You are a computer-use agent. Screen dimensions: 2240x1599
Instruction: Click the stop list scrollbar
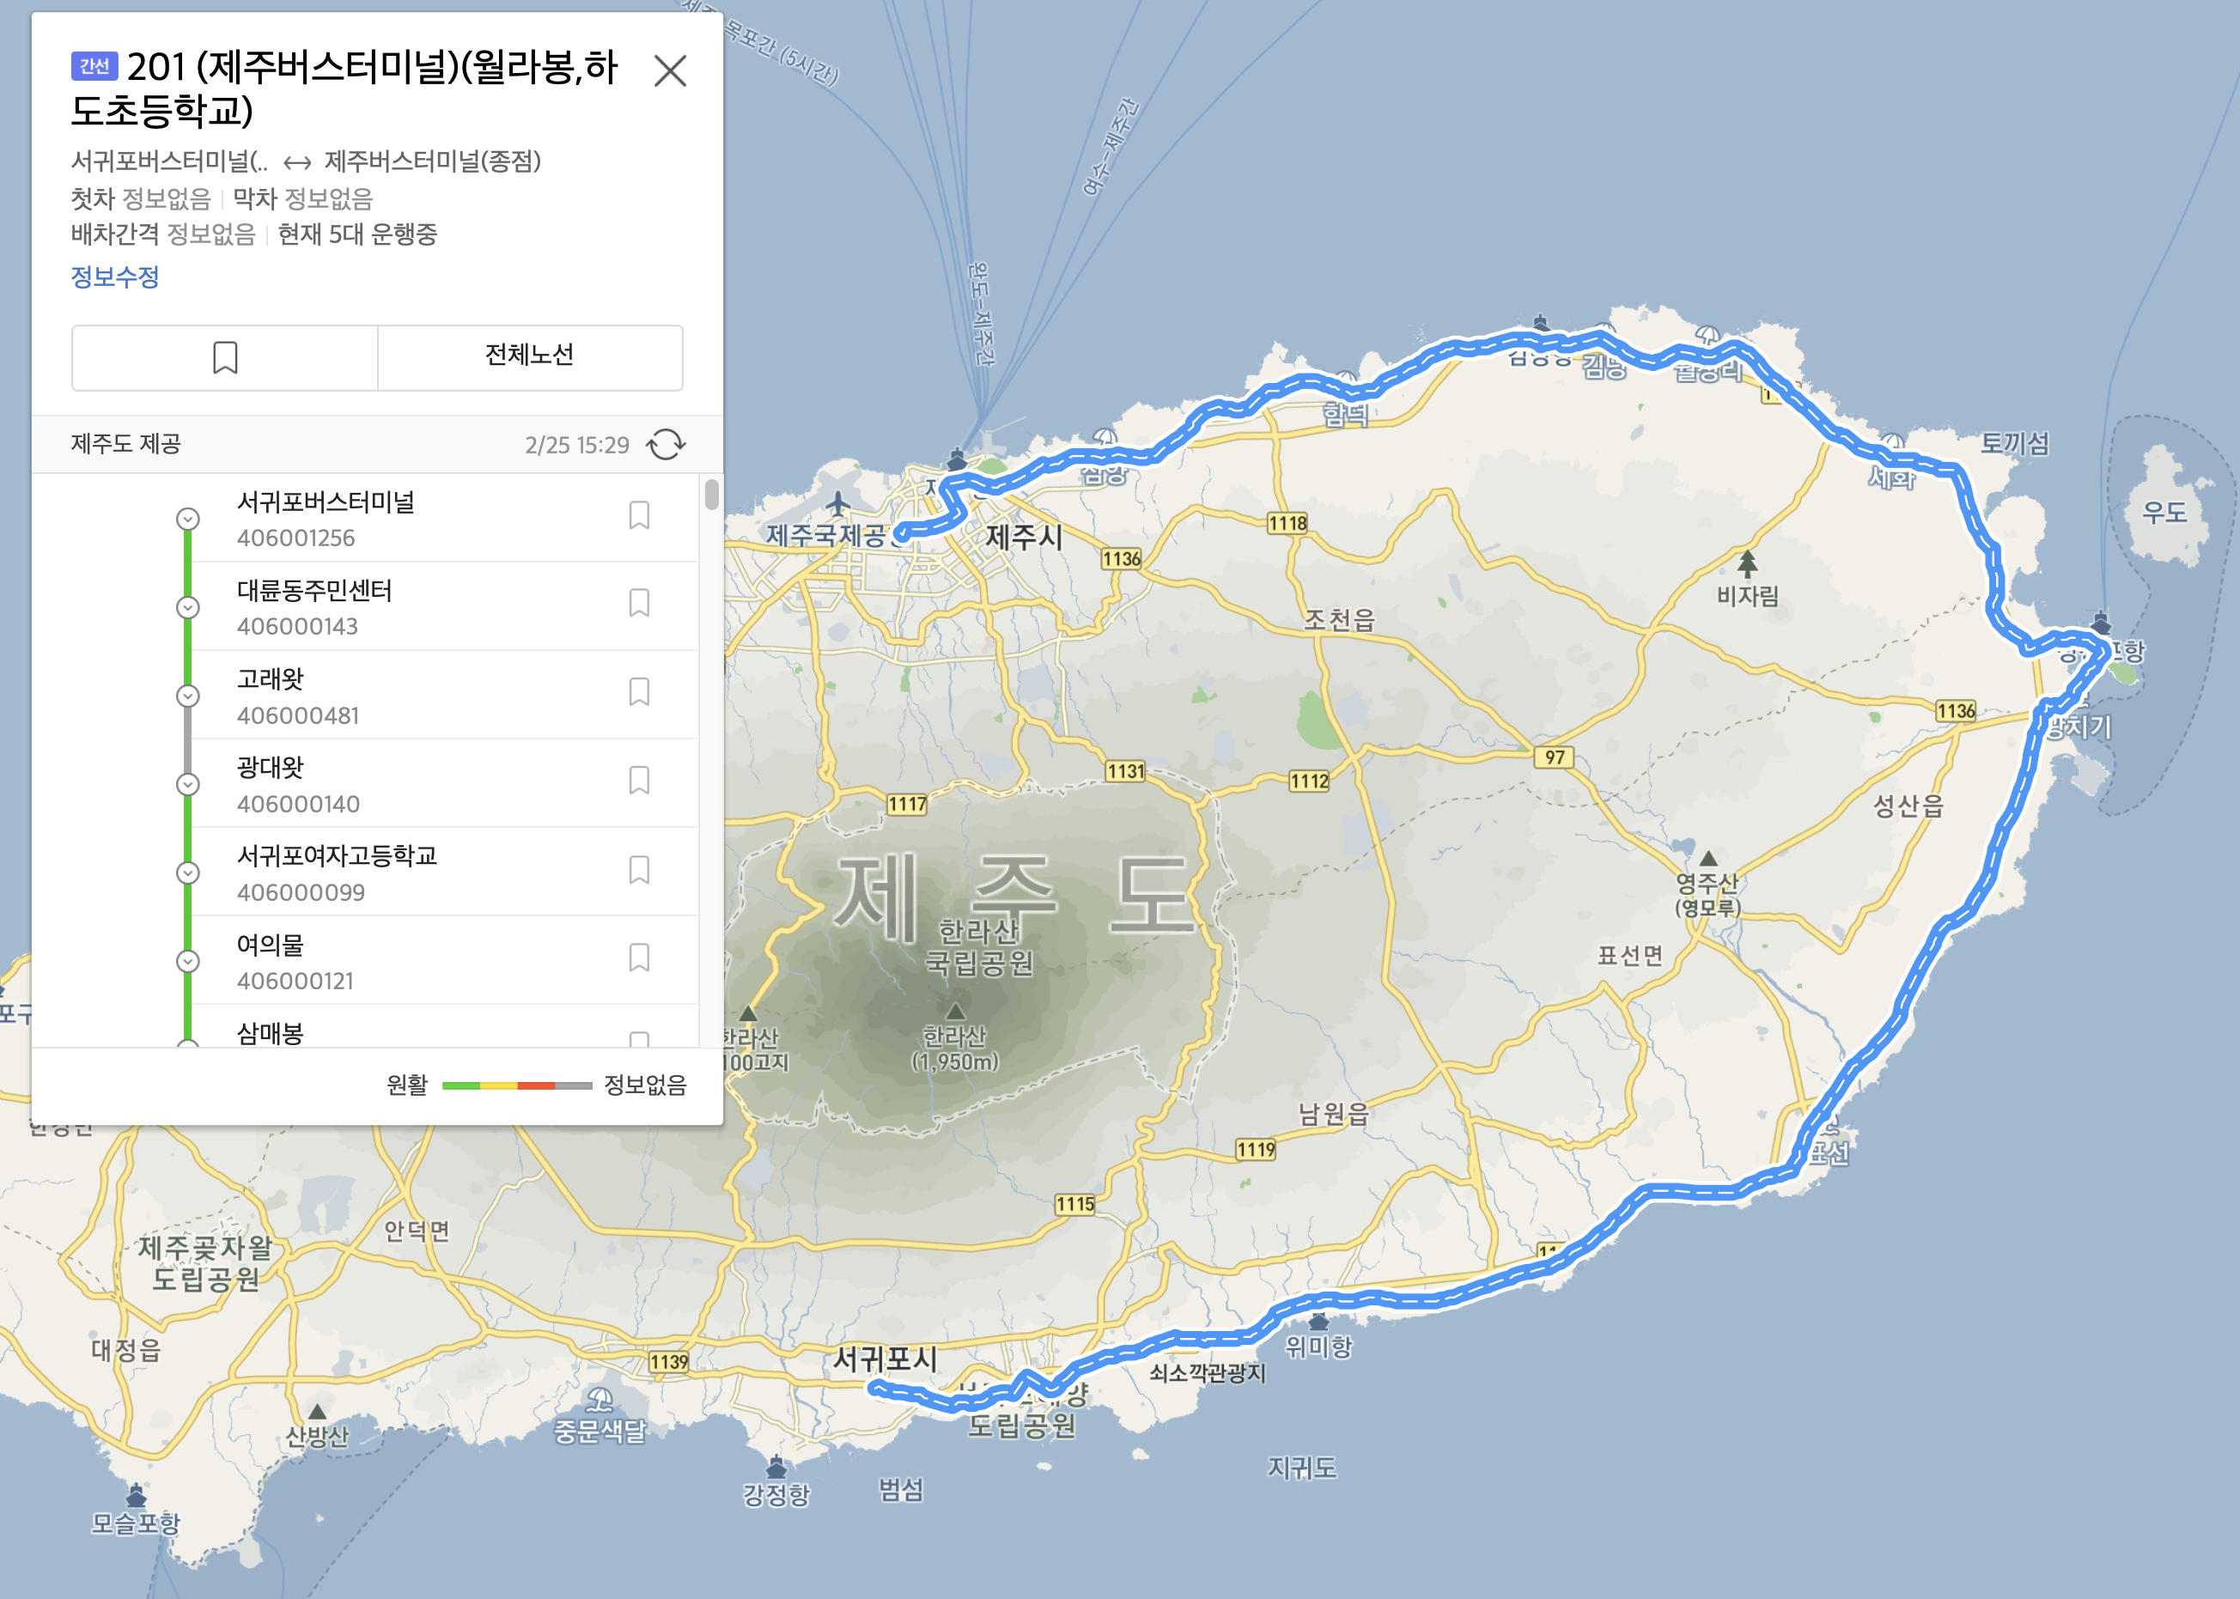(711, 495)
